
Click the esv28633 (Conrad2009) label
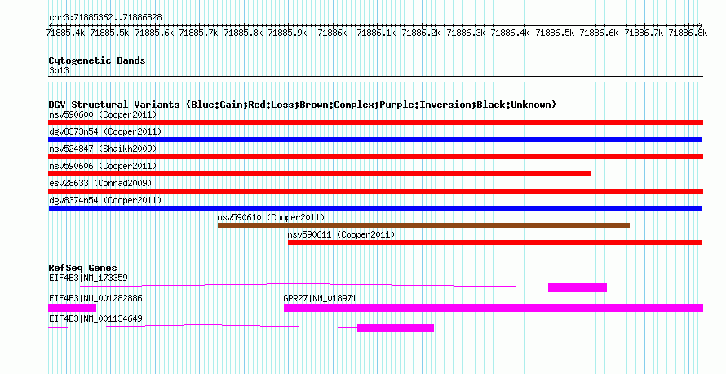[100, 183]
